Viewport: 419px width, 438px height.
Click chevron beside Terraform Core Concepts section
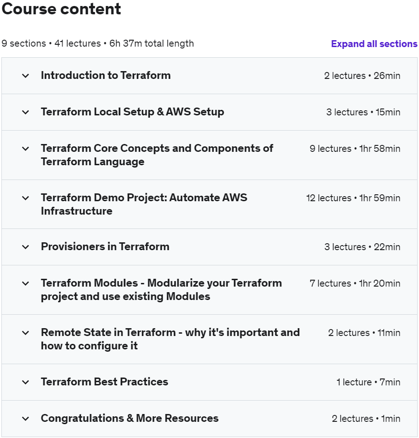click(25, 149)
